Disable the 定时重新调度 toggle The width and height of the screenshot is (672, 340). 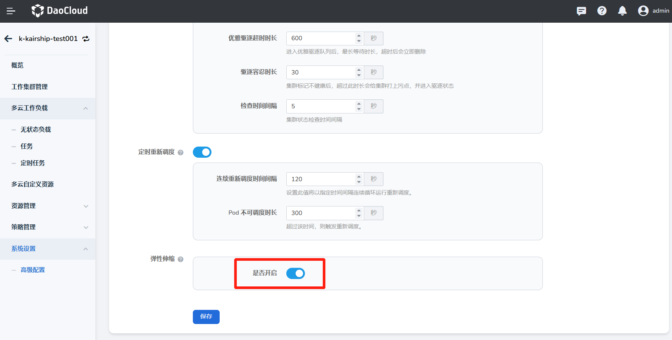[x=202, y=152]
